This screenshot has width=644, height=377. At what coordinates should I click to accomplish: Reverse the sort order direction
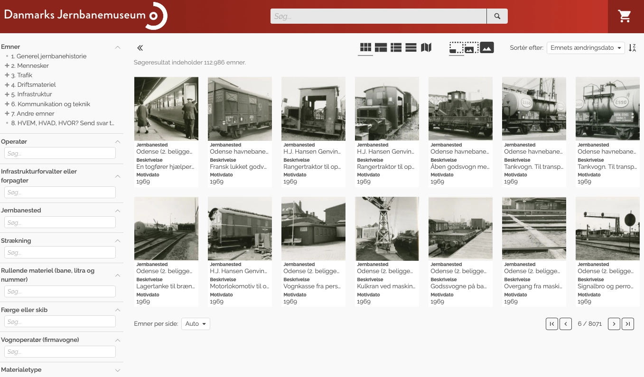coord(632,48)
